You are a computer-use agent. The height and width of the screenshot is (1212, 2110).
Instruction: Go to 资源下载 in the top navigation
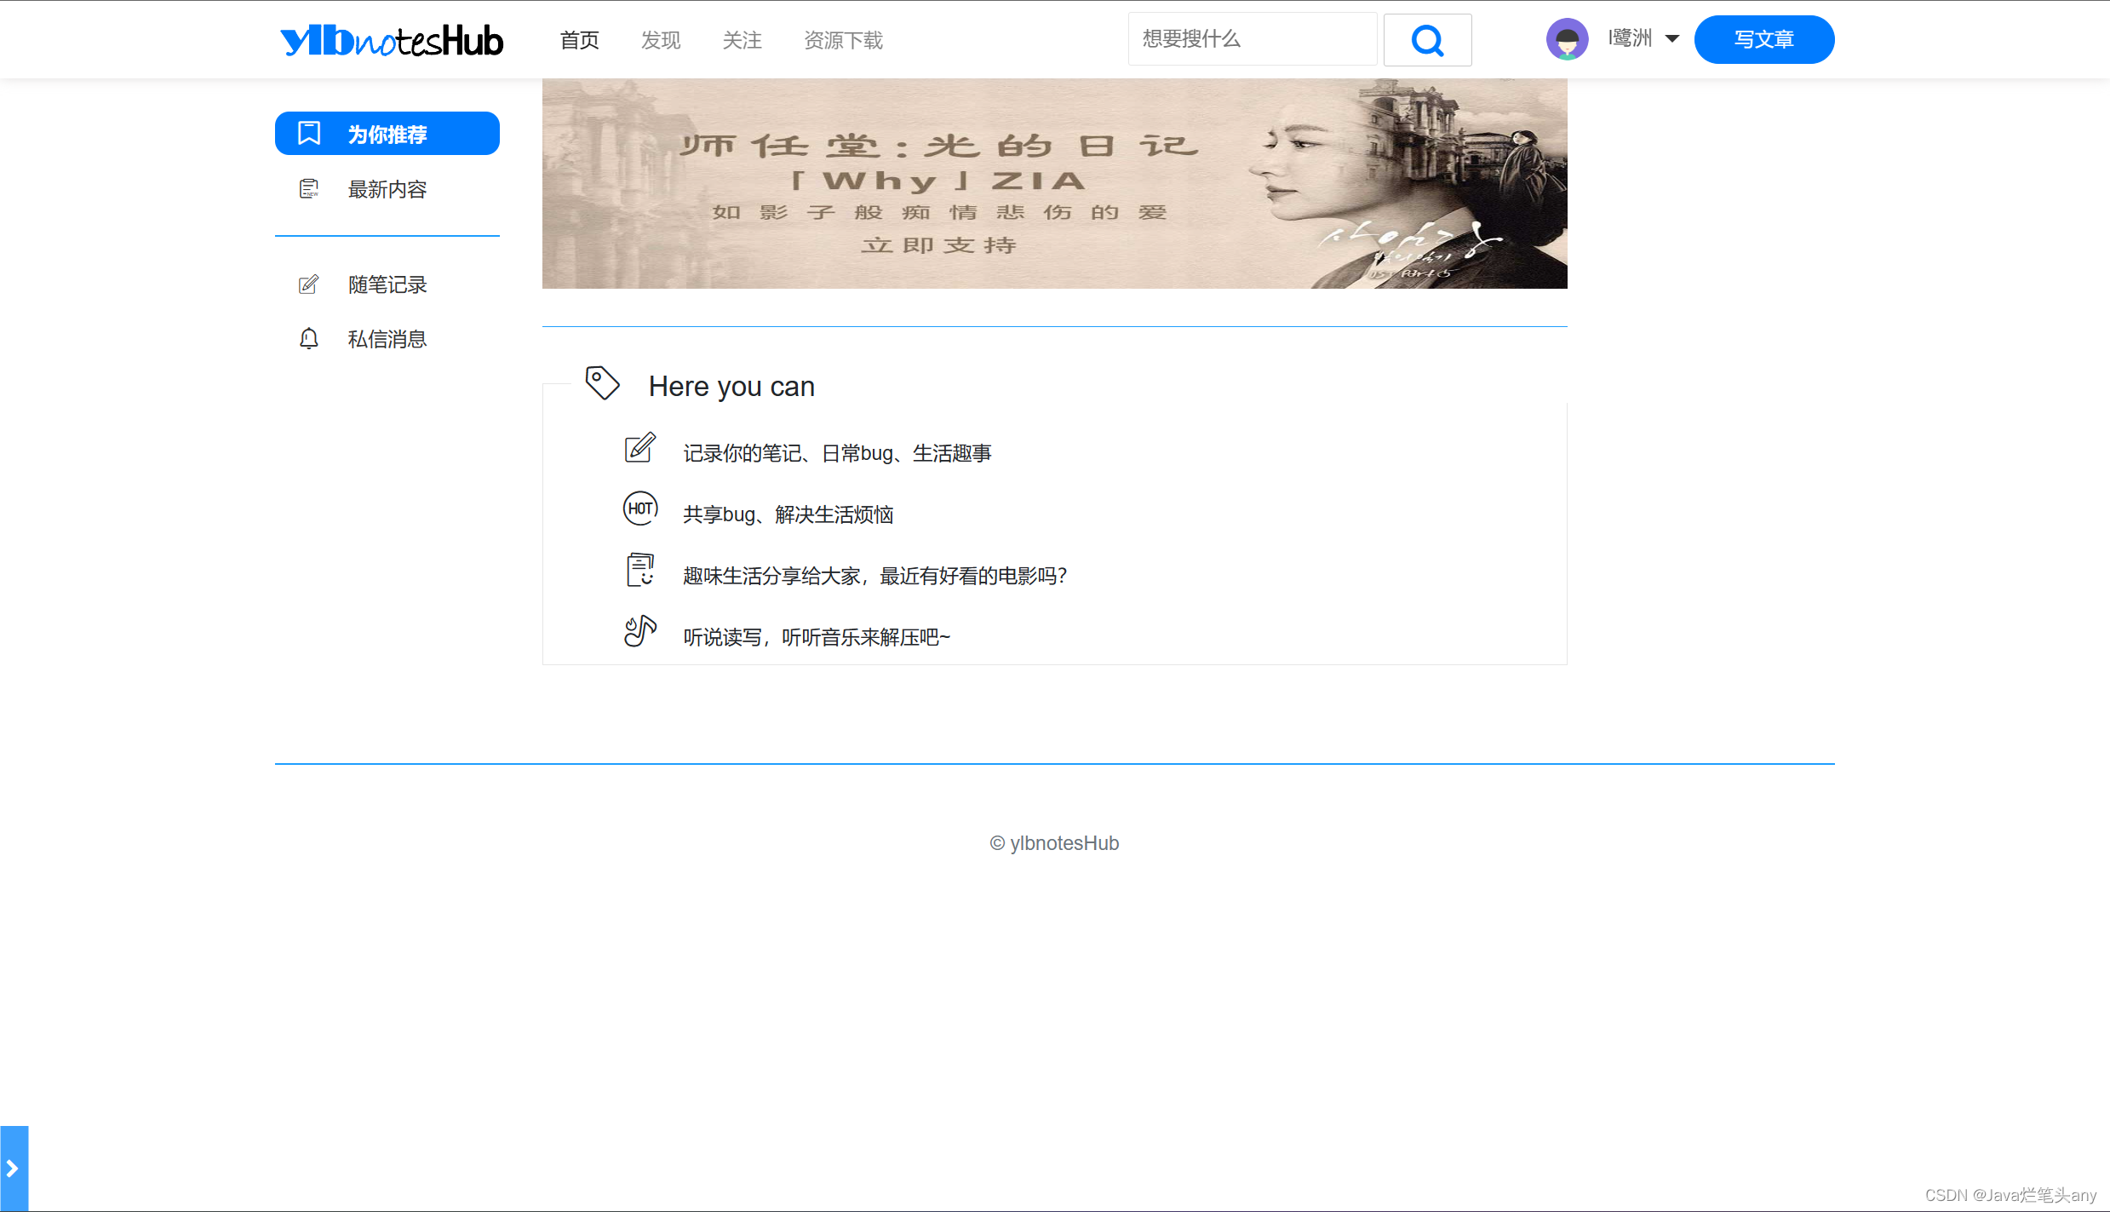tap(843, 40)
